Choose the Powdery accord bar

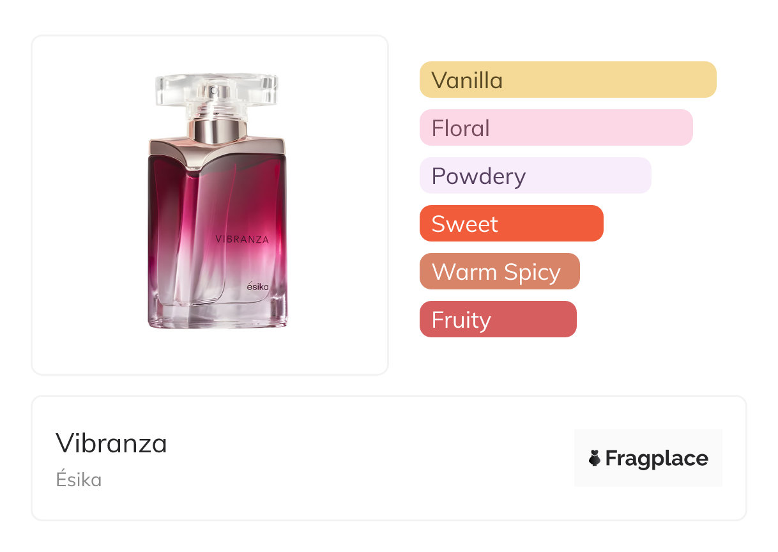[x=535, y=176]
